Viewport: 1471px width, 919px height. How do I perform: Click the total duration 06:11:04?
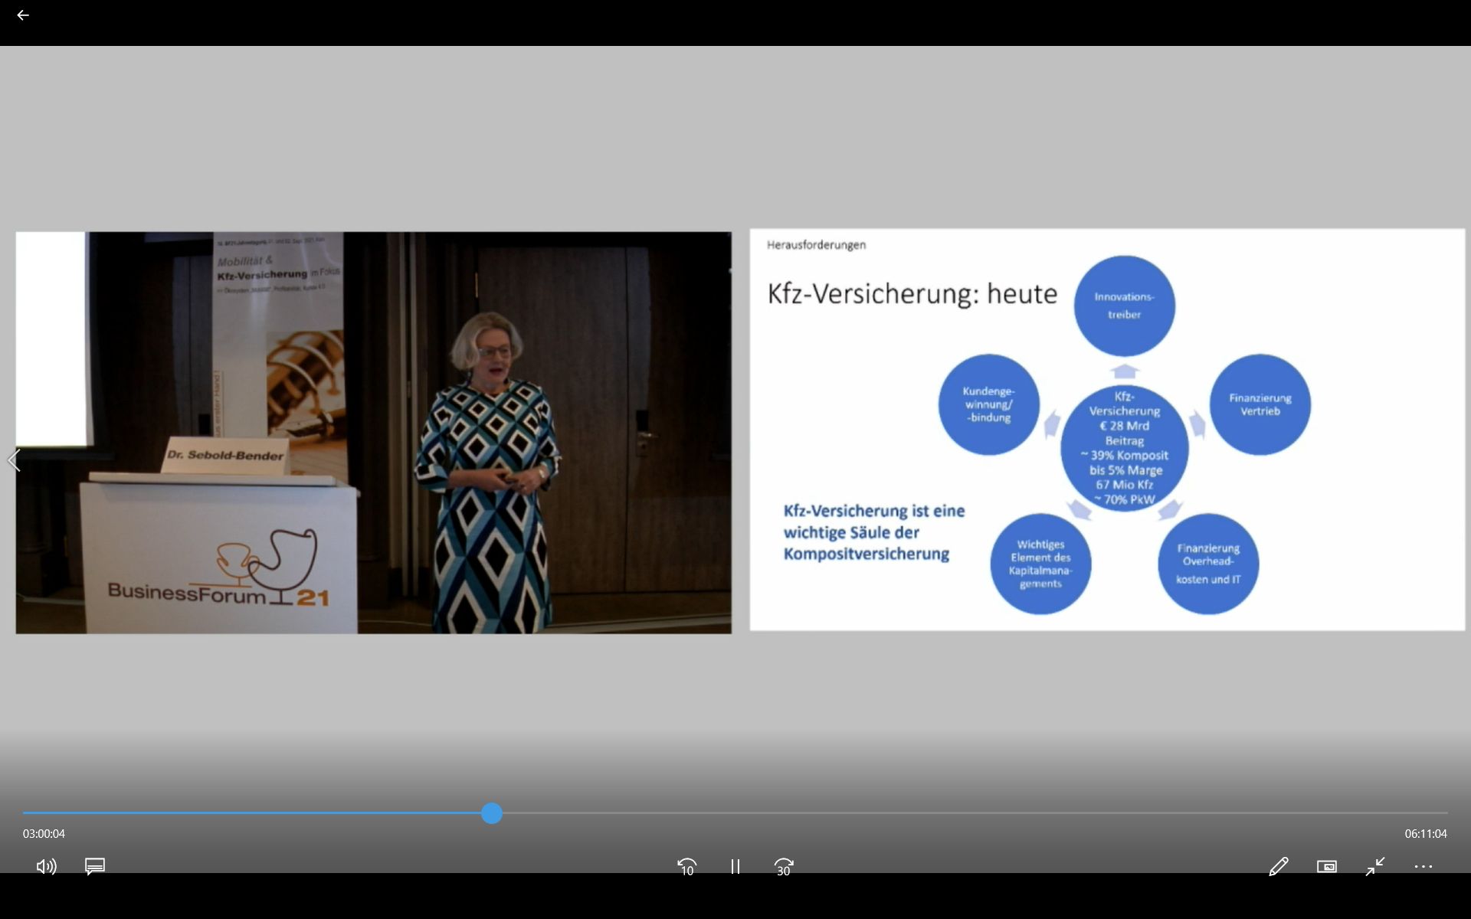(x=1425, y=833)
